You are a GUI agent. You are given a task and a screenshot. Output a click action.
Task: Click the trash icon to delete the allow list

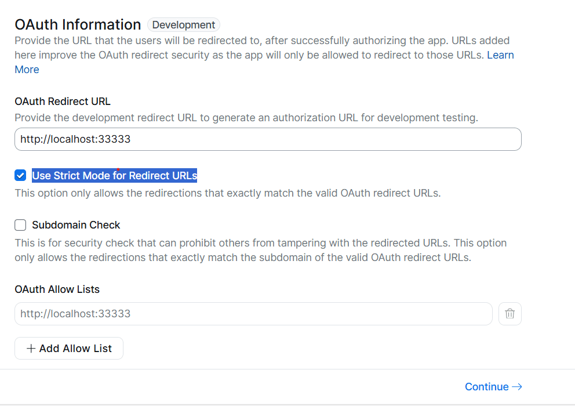click(510, 313)
